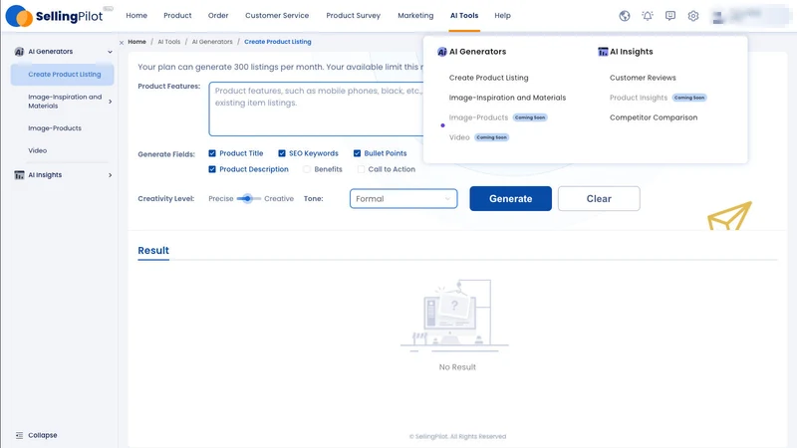Uncheck the Product Description checkbox
797x448 pixels.
(x=212, y=169)
